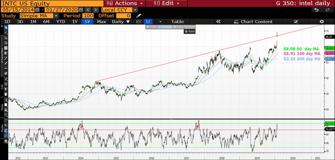335x160 pixels.
Task: Click the Offset input field
Action: point(123,16)
